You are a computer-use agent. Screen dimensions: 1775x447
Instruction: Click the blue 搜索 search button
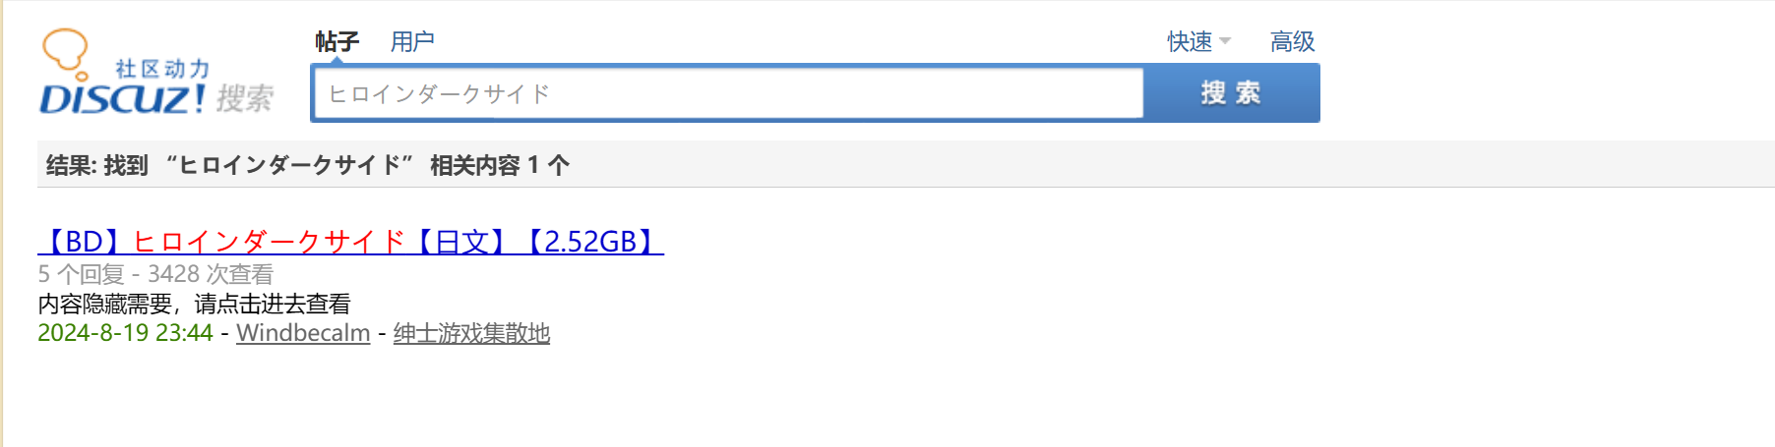1231,93
